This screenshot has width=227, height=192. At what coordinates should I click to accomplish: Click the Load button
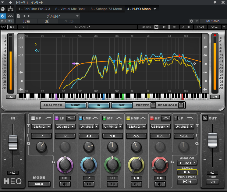pos(200,27)
